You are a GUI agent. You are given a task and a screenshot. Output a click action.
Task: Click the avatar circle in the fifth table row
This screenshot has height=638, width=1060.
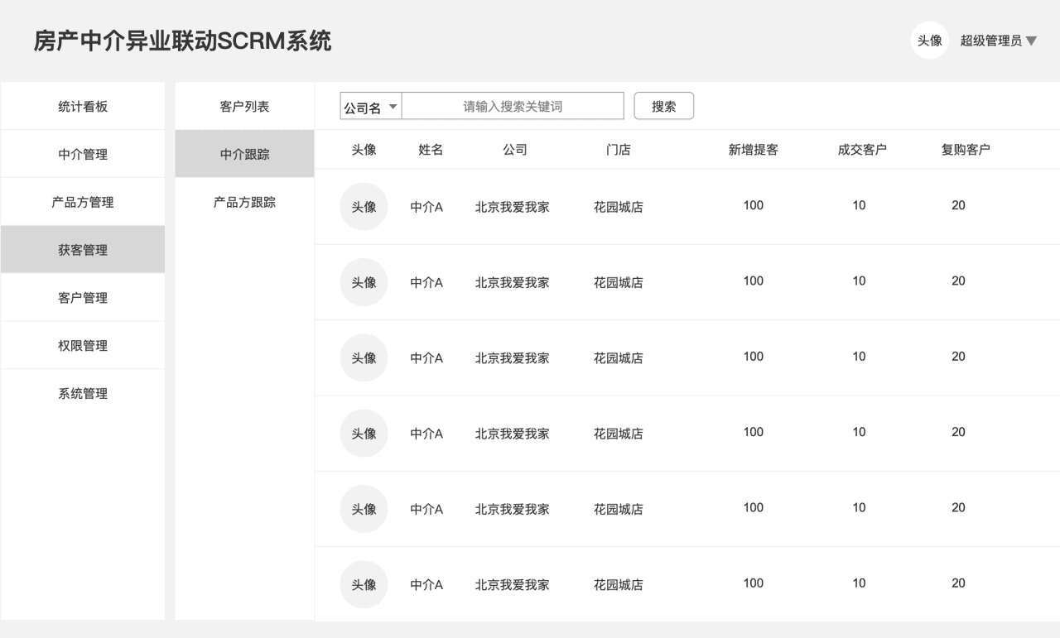tap(364, 509)
